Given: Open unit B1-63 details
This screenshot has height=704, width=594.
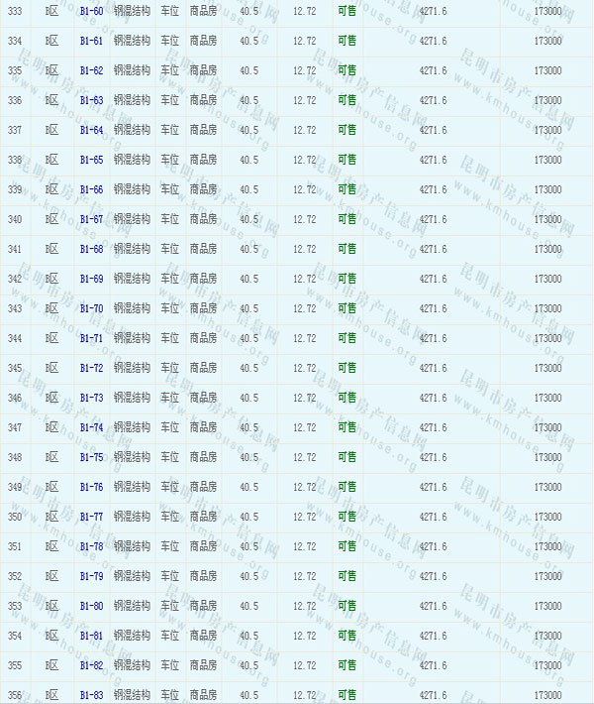Looking at the screenshot, I should [x=91, y=101].
